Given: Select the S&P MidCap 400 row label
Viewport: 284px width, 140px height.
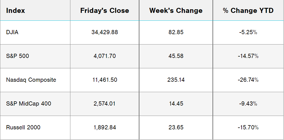Looking at the screenshot, I should [29, 104].
